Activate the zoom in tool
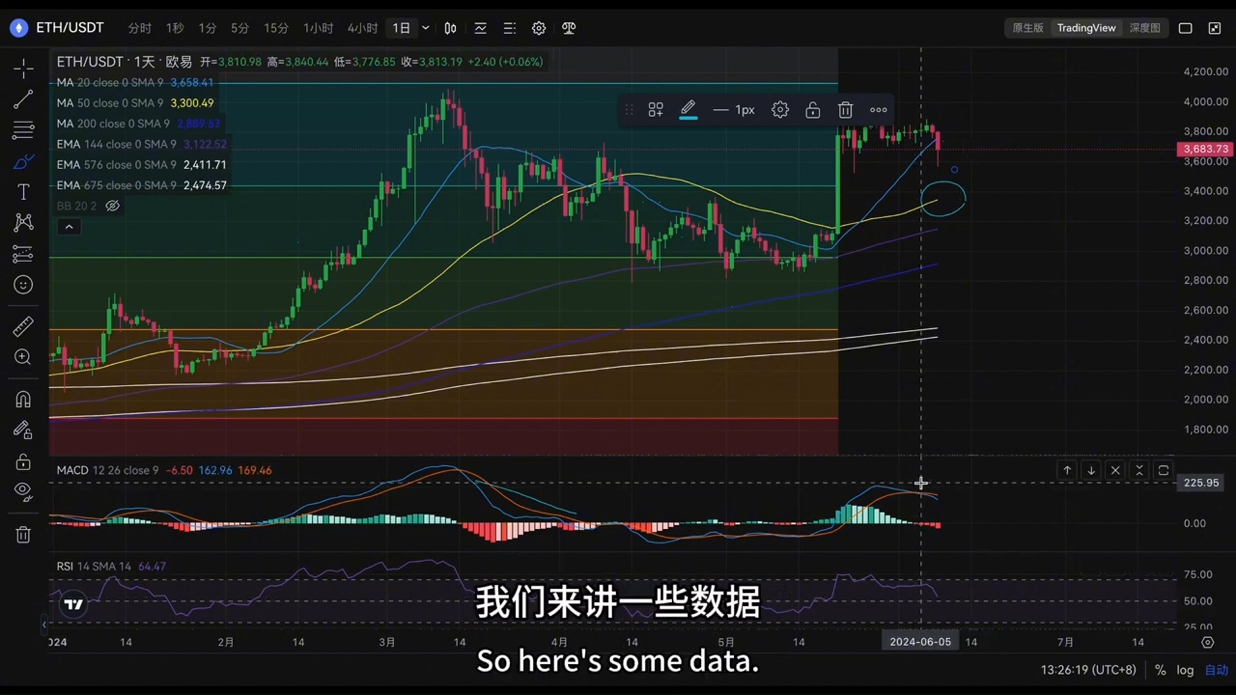This screenshot has width=1236, height=695. pyautogui.click(x=23, y=357)
